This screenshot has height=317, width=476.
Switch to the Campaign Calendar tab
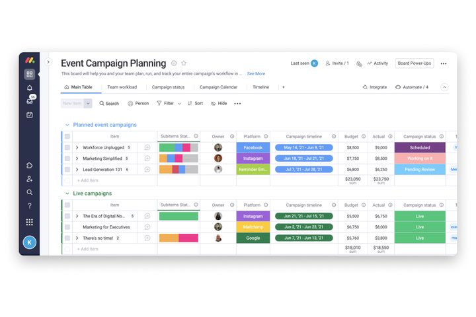click(x=218, y=87)
